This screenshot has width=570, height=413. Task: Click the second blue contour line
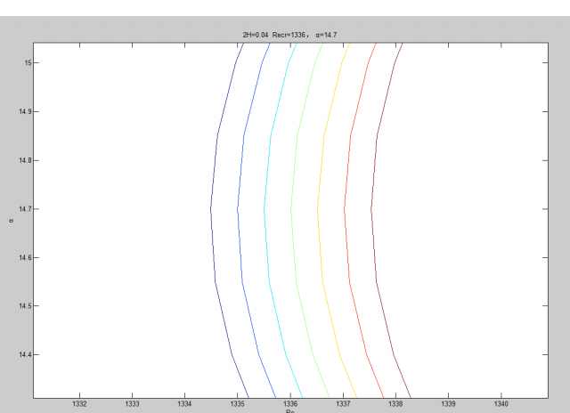coord(238,210)
